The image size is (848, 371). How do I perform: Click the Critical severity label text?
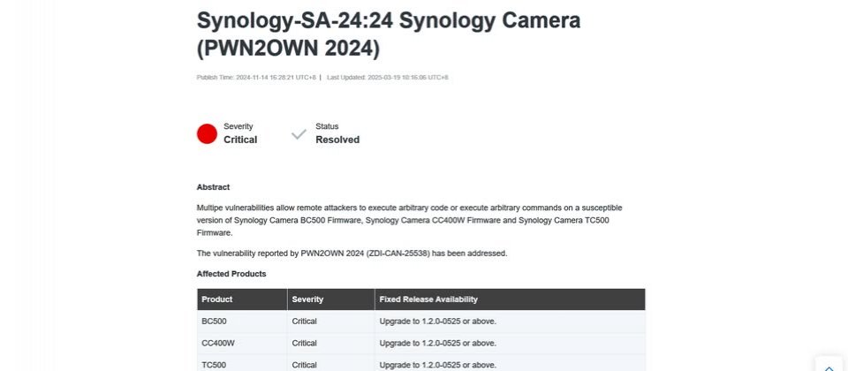point(240,140)
